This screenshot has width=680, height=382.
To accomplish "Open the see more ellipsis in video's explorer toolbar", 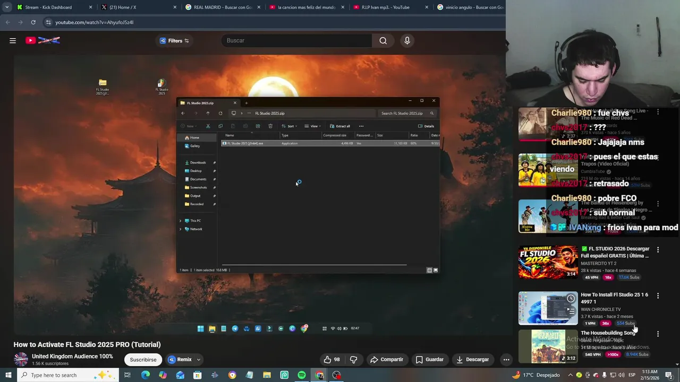I will tap(361, 126).
